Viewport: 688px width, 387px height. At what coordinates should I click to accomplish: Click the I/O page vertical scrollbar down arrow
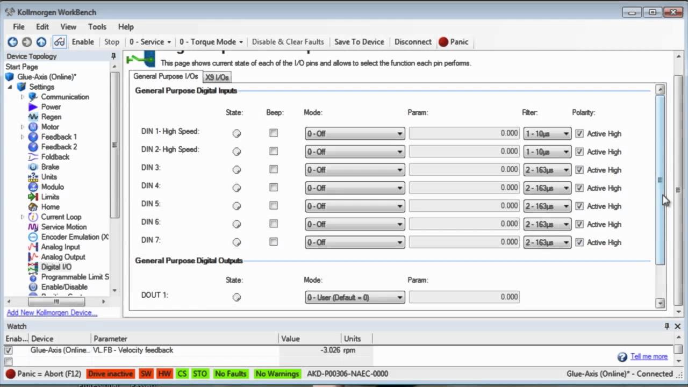(661, 303)
